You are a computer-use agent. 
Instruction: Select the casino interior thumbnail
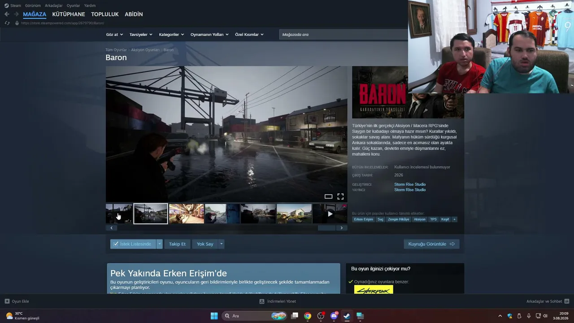click(x=187, y=214)
